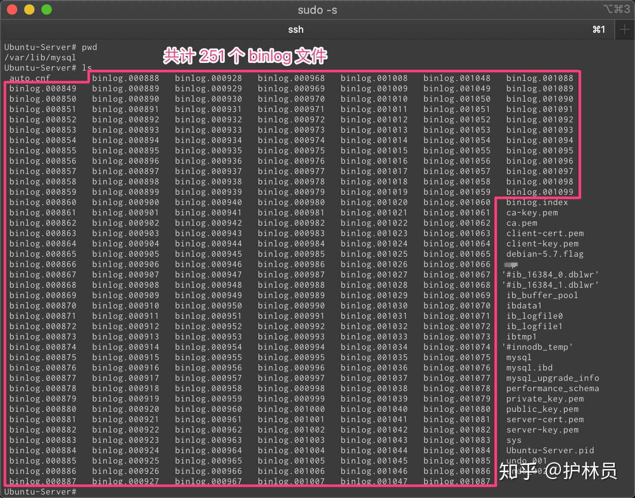
Task: Click the binlog.000849 file name
Action: click(x=42, y=88)
